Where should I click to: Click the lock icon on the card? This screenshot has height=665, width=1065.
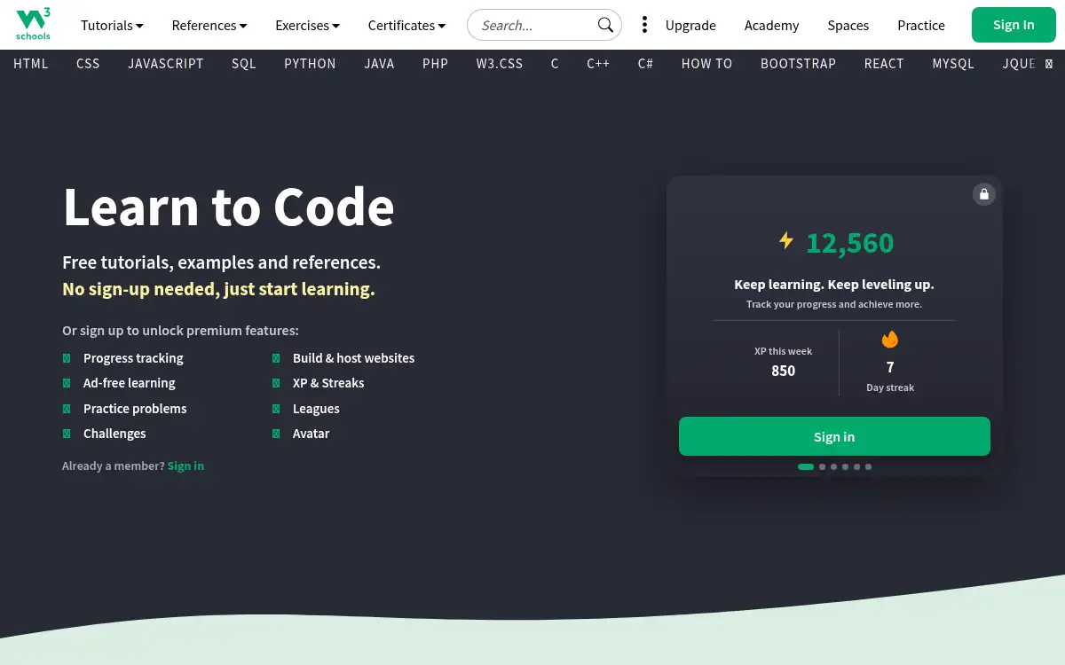pyautogui.click(x=983, y=194)
